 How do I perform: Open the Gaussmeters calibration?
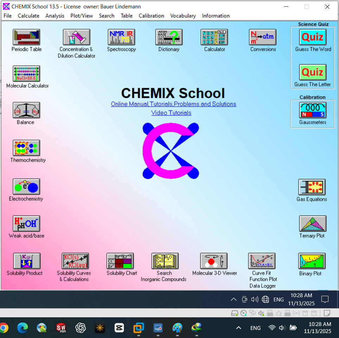[x=313, y=110]
